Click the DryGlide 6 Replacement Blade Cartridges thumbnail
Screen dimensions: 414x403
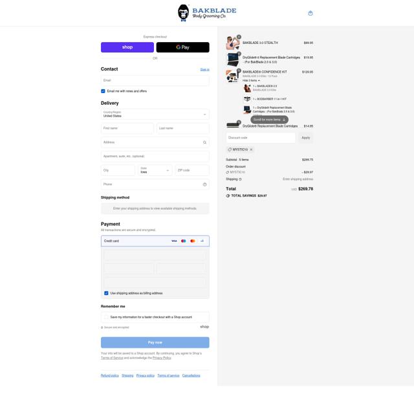233,60
